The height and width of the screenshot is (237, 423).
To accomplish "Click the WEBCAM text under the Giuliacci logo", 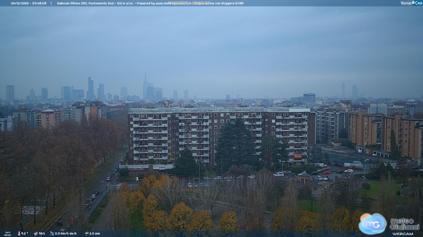I will [403, 234].
